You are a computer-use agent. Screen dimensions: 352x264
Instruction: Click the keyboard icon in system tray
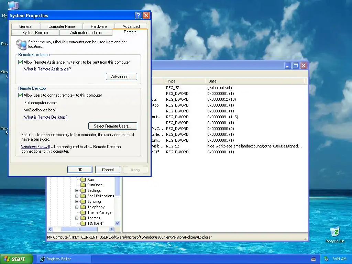(313, 259)
